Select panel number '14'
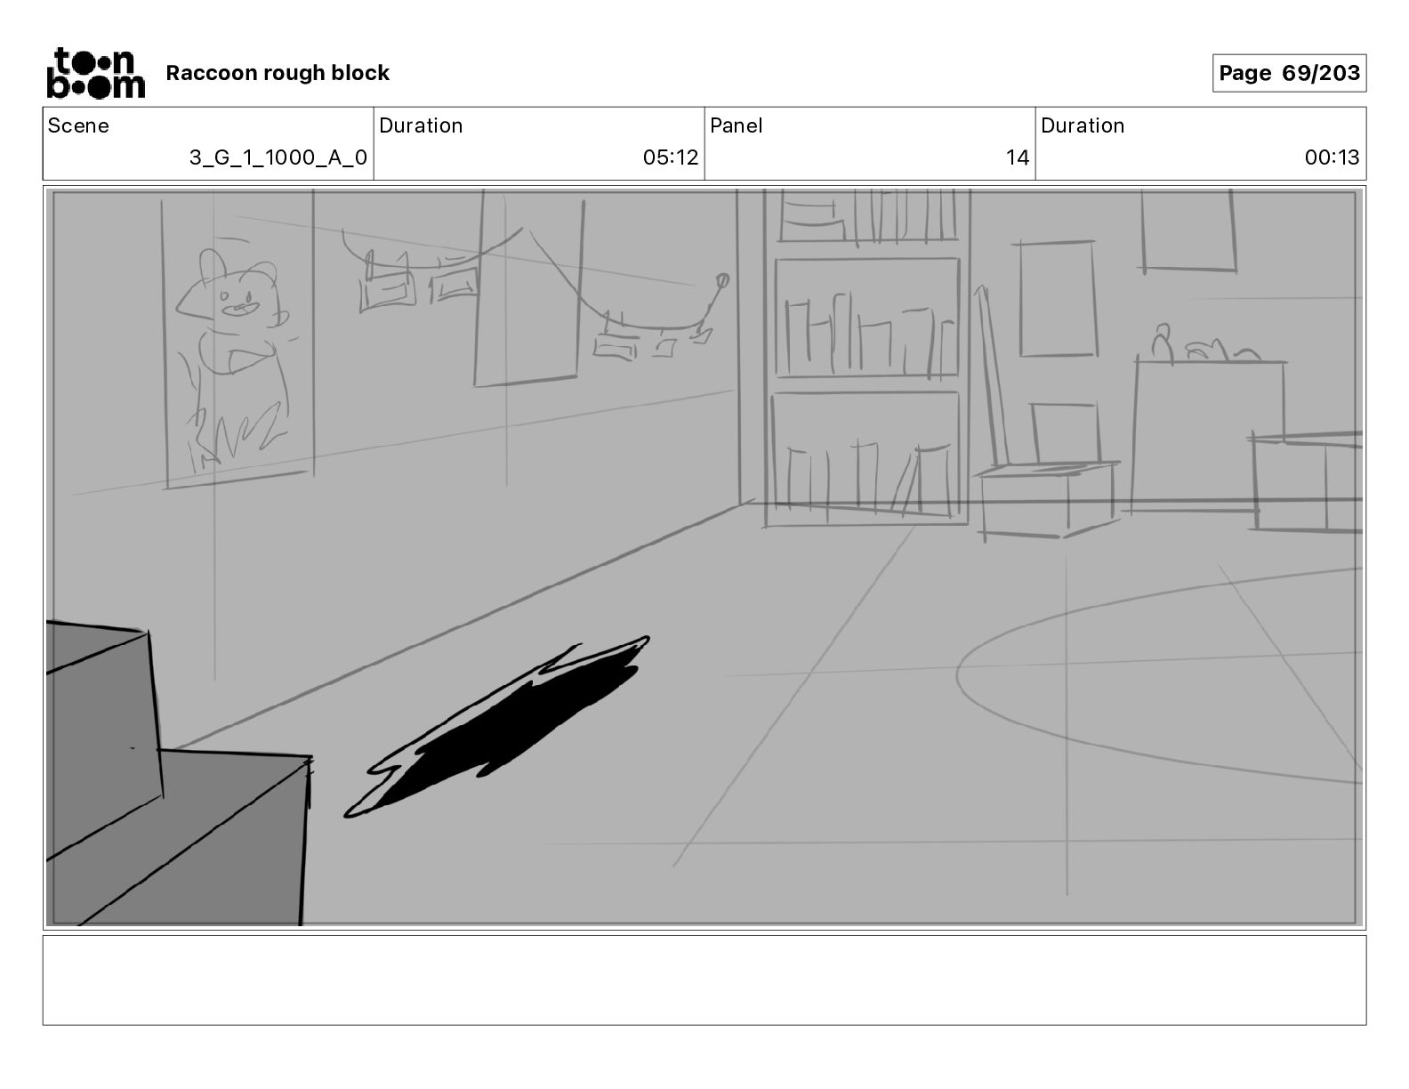The height and width of the screenshot is (1089, 1409). [x=1018, y=157]
